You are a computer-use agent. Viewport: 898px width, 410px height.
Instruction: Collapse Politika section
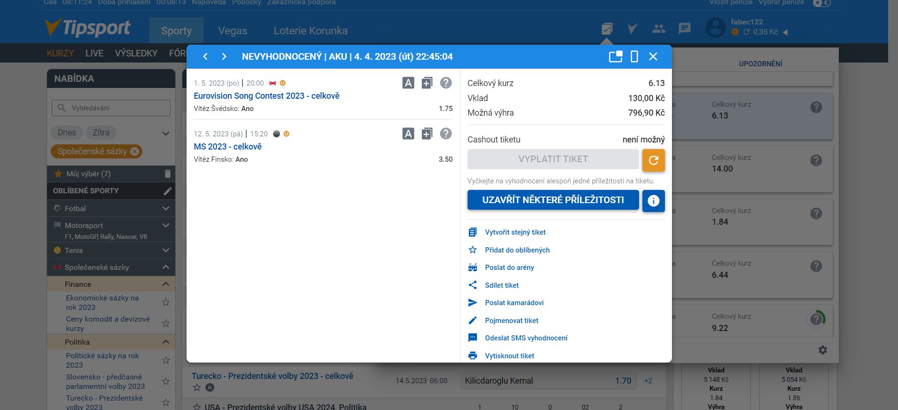pos(165,342)
